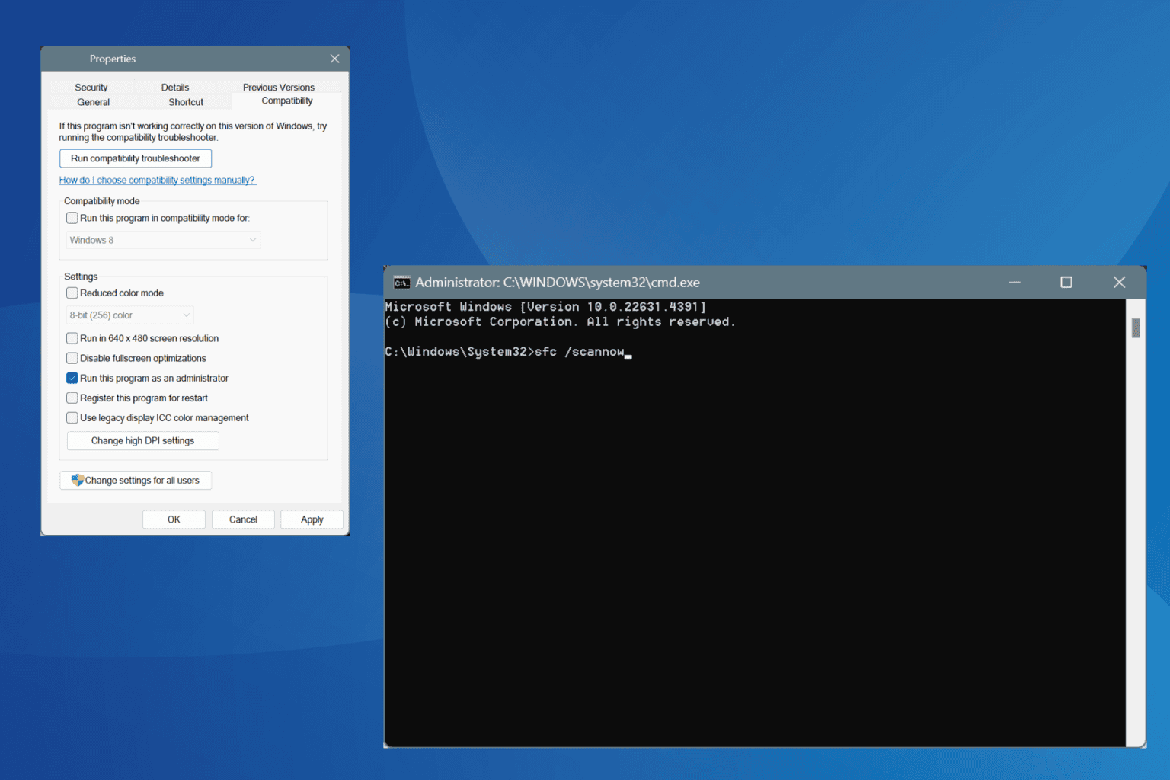1170x780 pixels.
Task: Expand the 8-bit (256) color dropdown
Action: click(x=129, y=315)
